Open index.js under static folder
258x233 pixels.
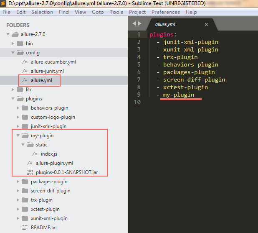[49, 154]
